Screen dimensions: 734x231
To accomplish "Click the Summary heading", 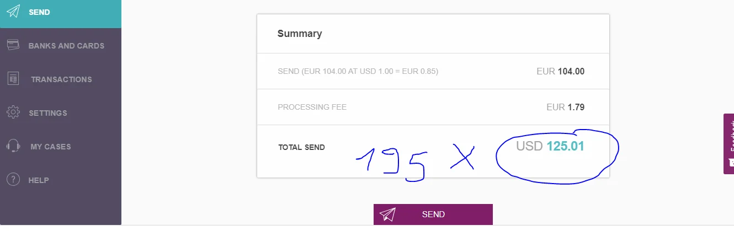I will click(x=300, y=34).
